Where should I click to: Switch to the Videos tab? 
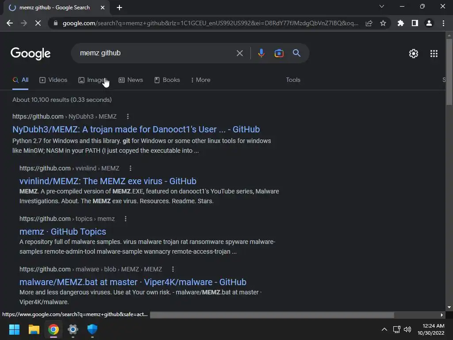click(54, 80)
